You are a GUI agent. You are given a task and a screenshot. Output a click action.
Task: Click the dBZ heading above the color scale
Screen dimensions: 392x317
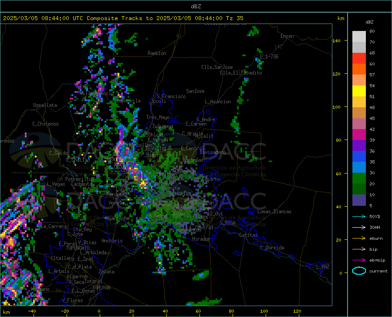(369, 22)
